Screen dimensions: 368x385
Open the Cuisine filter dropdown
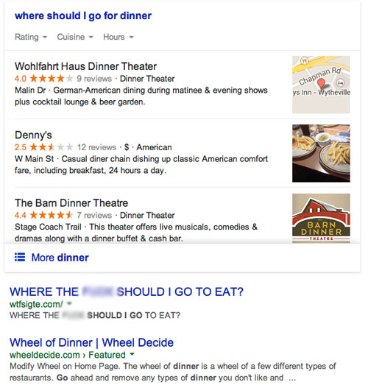pos(75,37)
